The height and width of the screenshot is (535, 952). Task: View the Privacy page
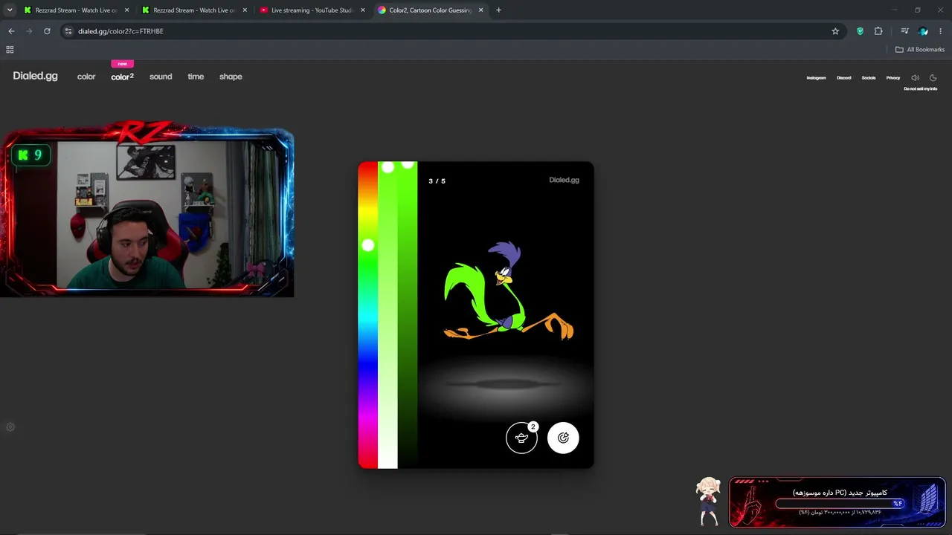click(x=893, y=78)
